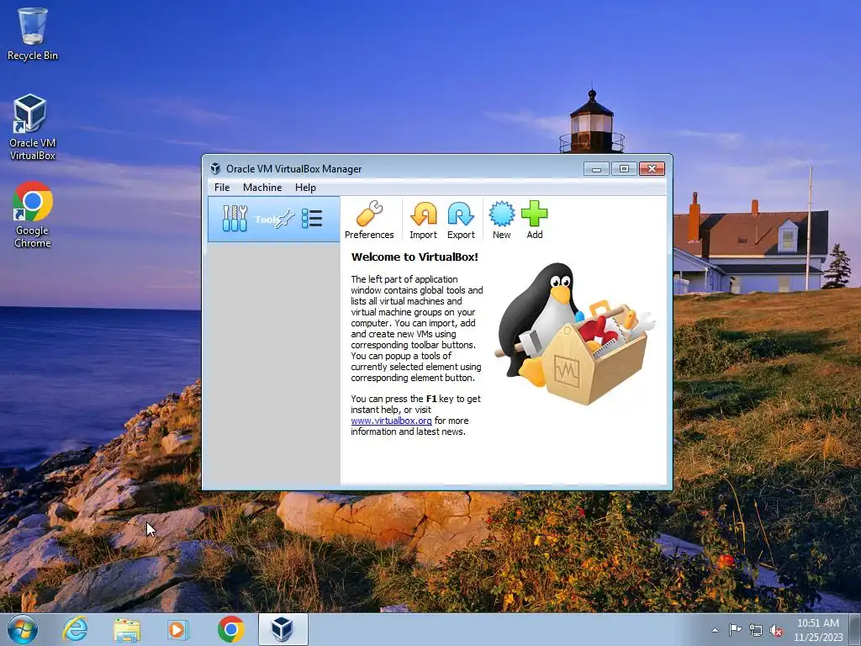Click the green Add machine icon
This screenshot has width=861, height=646.
pos(534,220)
